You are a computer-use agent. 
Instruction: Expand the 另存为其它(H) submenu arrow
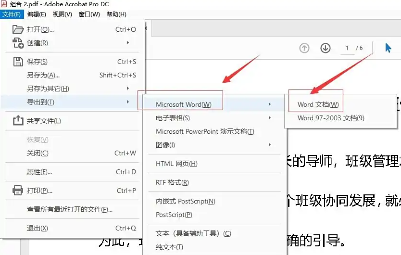127,89
